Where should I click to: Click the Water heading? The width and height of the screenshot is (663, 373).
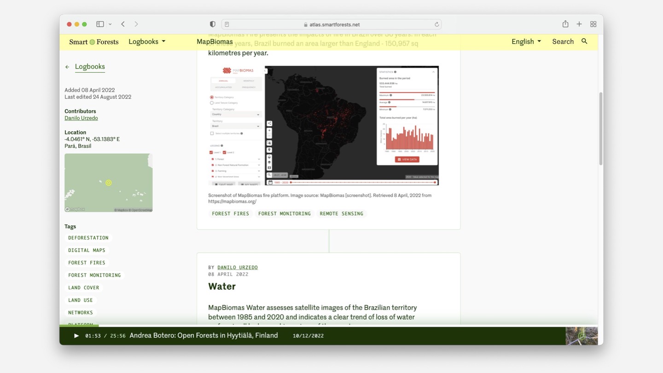click(222, 286)
